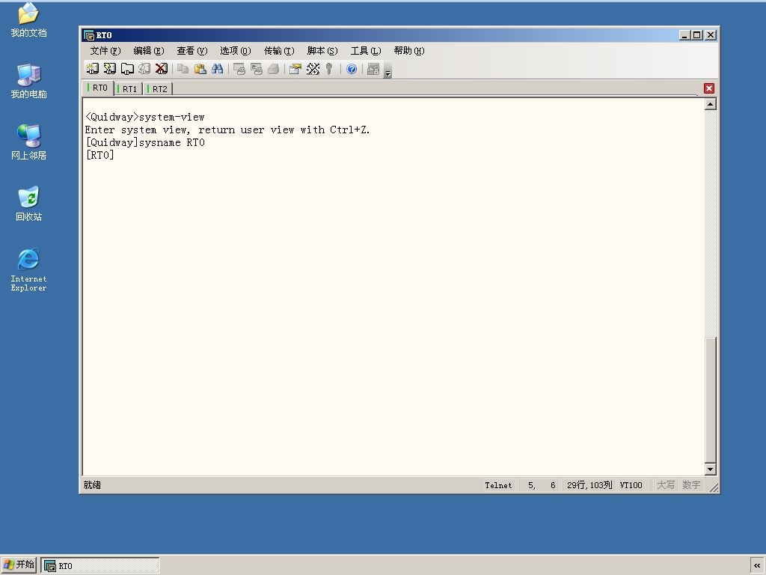Viewport: 766px width, 575px height.
Task: Select the 回收站 recycle bin icon
Action: [28, 204]
